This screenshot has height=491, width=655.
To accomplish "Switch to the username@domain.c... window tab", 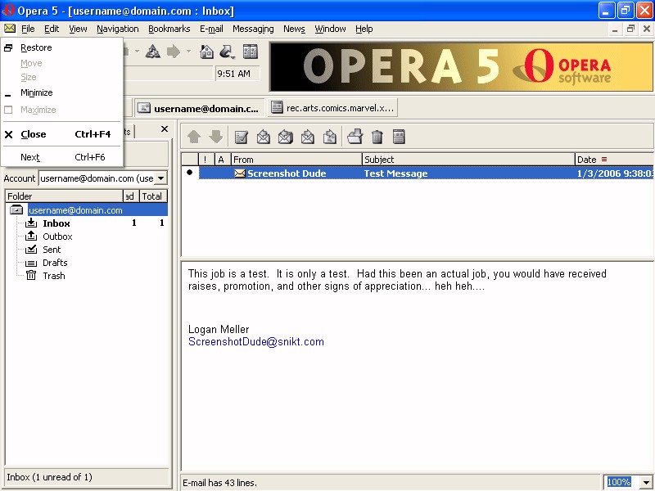I will tap(199, 108).
